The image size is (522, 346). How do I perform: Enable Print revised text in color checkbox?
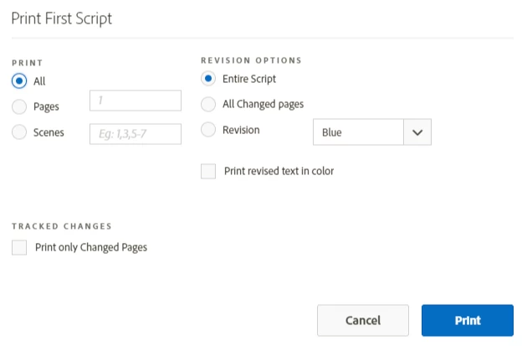pos(208,171)
